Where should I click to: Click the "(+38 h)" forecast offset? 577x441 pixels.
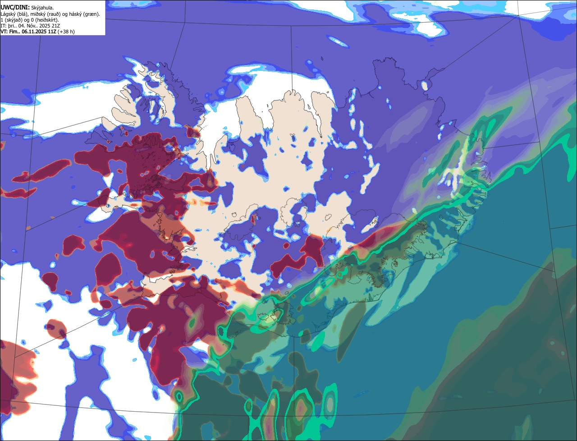point(66,32)
